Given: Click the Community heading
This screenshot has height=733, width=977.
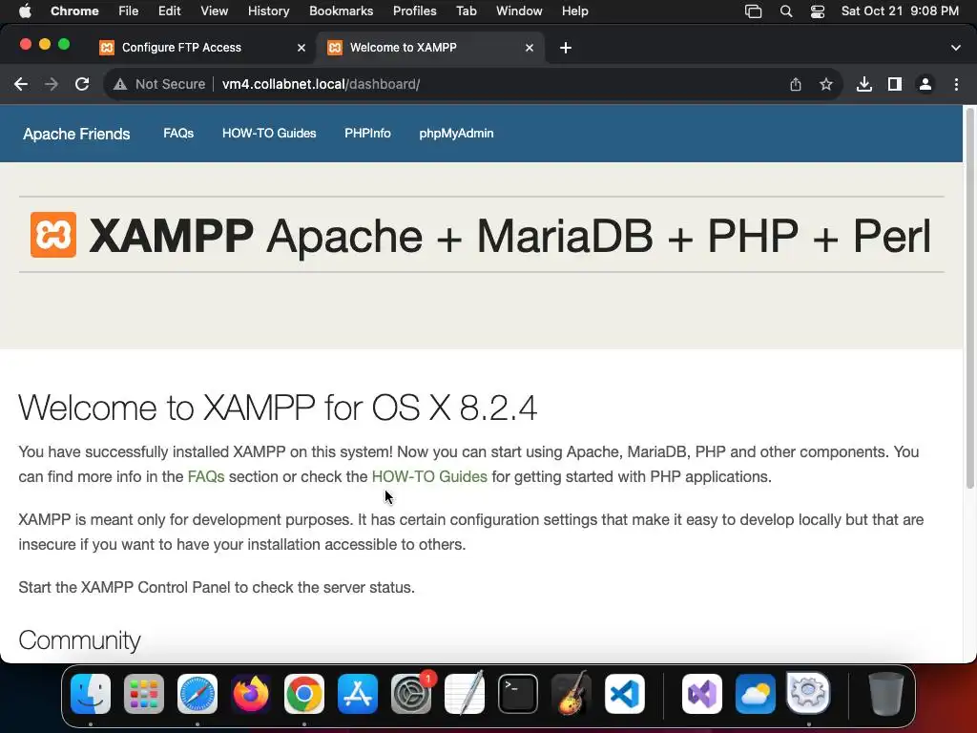Looking at the screenshot, I should click(x=80, y=640).
